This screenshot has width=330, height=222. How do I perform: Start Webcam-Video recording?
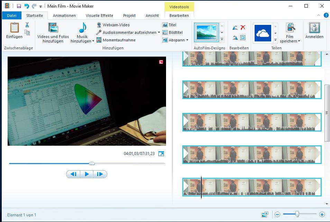click(113, 25)
